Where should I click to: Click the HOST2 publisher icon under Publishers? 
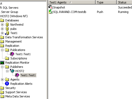(x=12, y=71)
